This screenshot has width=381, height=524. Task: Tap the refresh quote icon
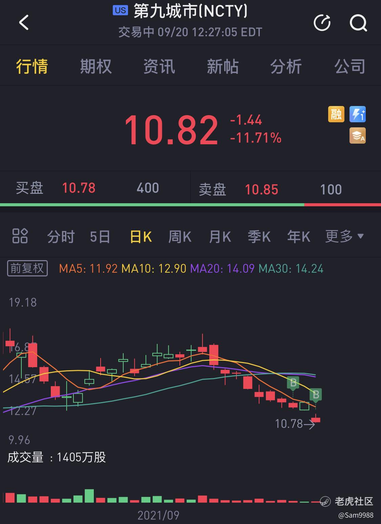322,23
